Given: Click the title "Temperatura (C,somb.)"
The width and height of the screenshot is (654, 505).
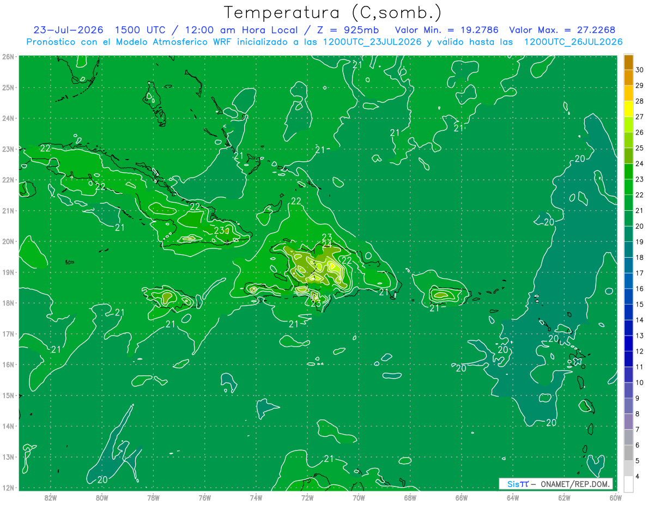Looking at the screenshot, I should pos(333,13).
